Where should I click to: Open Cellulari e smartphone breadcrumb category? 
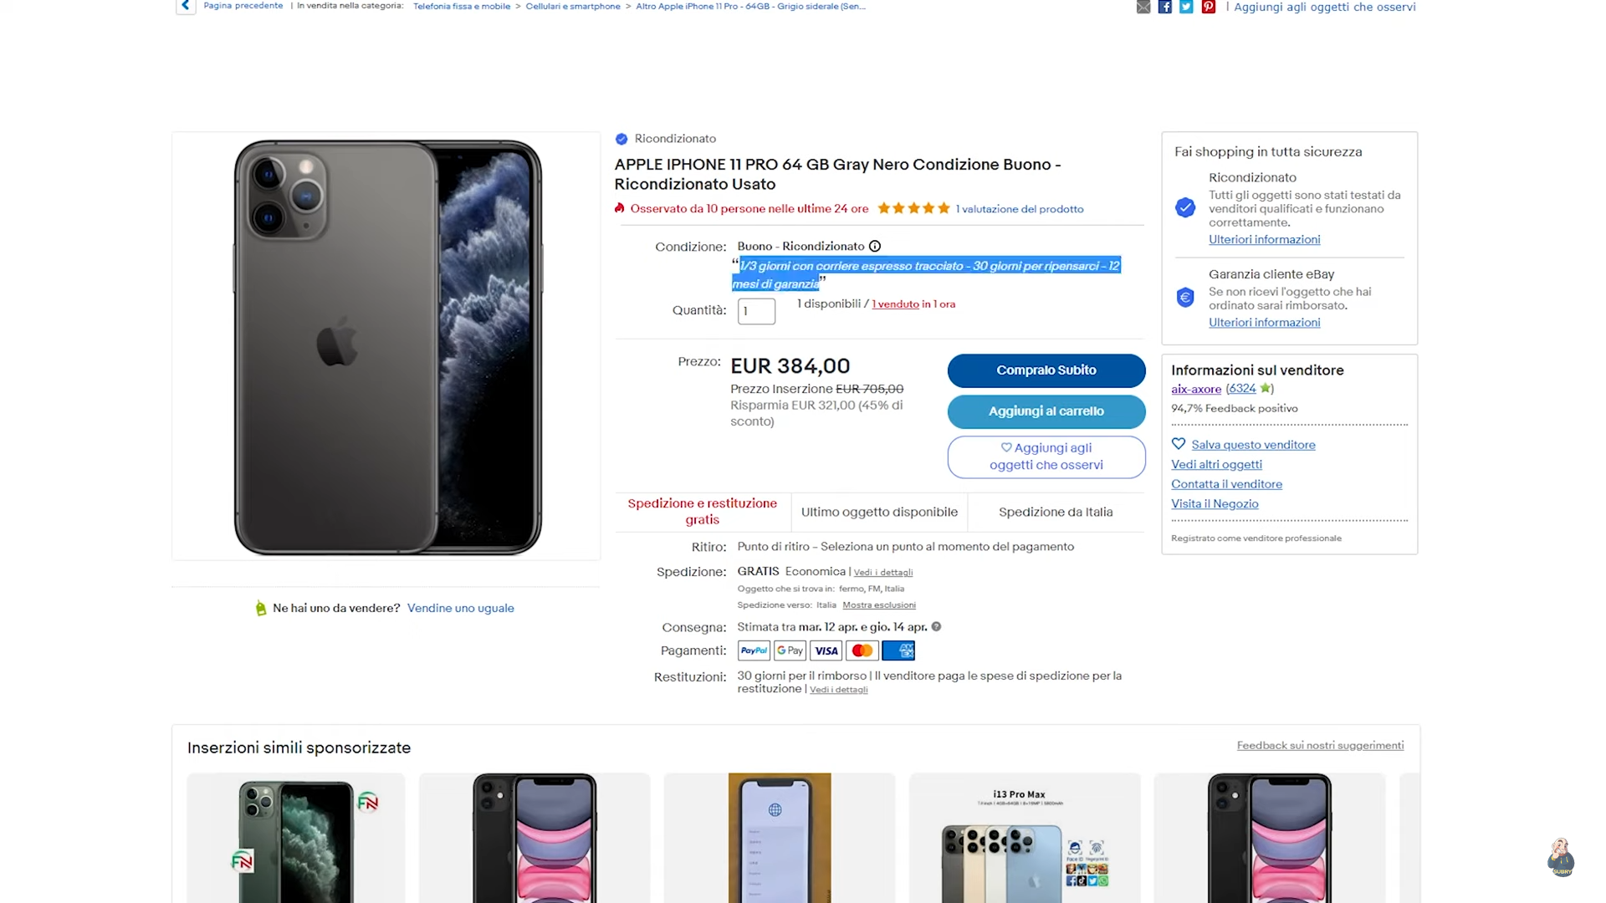point(573,7)
